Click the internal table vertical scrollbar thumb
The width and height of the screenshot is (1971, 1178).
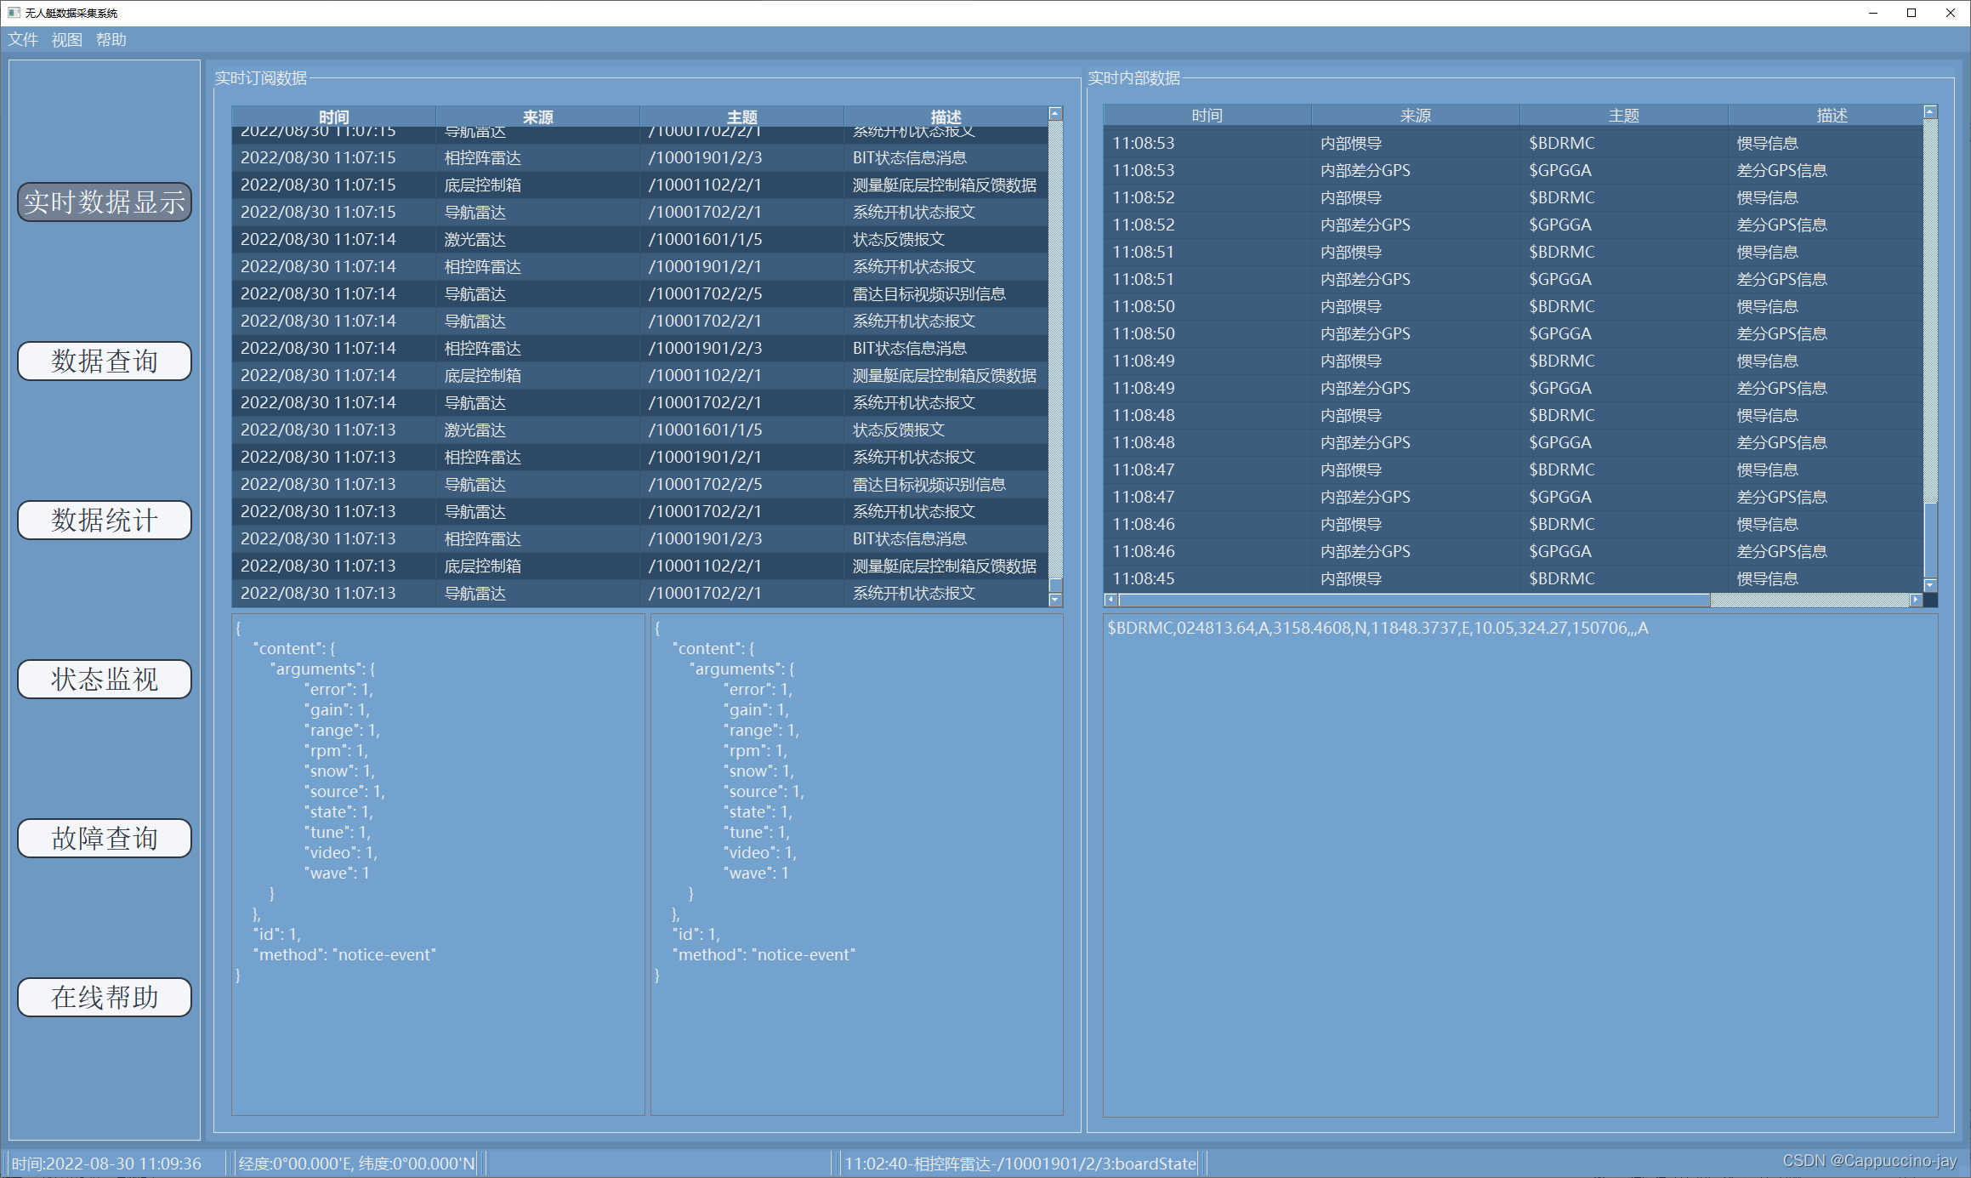pos(1930,541)
